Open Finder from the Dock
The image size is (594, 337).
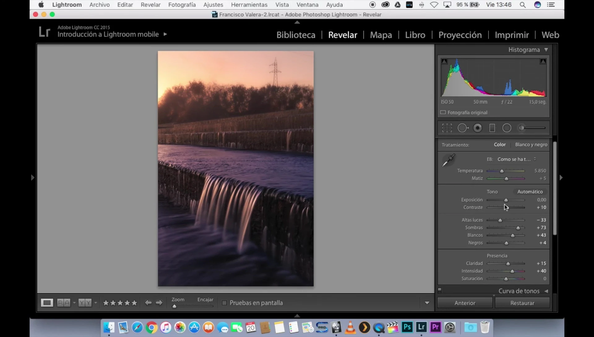(x=109, y=327)
